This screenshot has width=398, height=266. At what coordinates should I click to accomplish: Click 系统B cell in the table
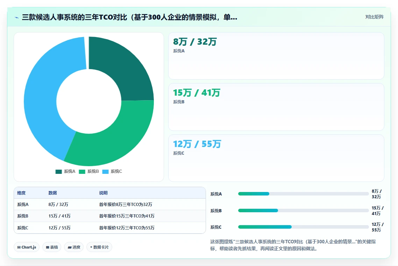click(x=23, y=216)
